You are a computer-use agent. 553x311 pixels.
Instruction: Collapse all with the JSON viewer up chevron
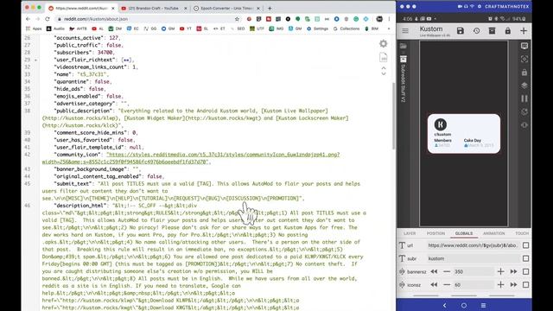coord(384,67)
